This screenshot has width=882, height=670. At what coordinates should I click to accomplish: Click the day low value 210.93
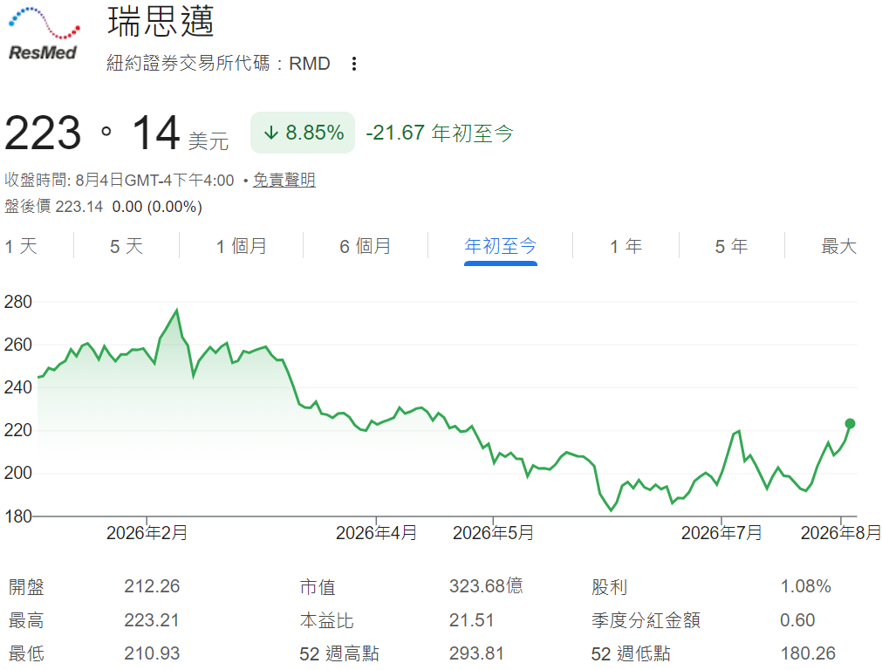click(x=152, y=653)
